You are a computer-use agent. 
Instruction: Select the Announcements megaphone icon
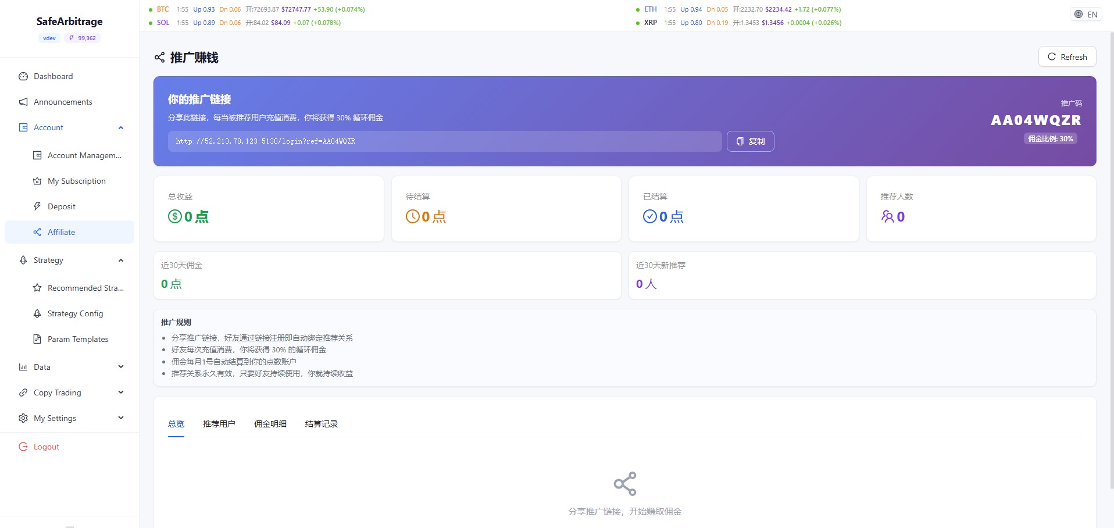point(23,102)
